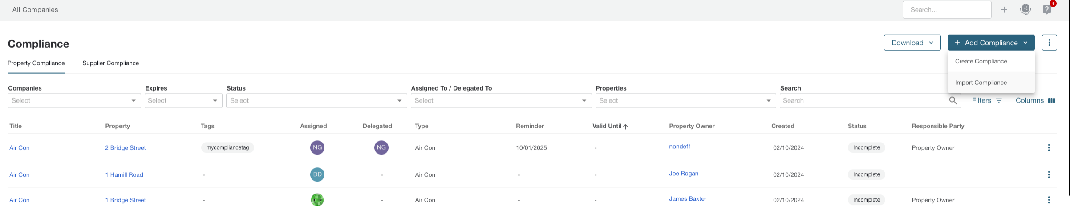Open the Download dropdown button
Image resolution: width=1070 pixels, height=206 pixels.
[912, 43]
